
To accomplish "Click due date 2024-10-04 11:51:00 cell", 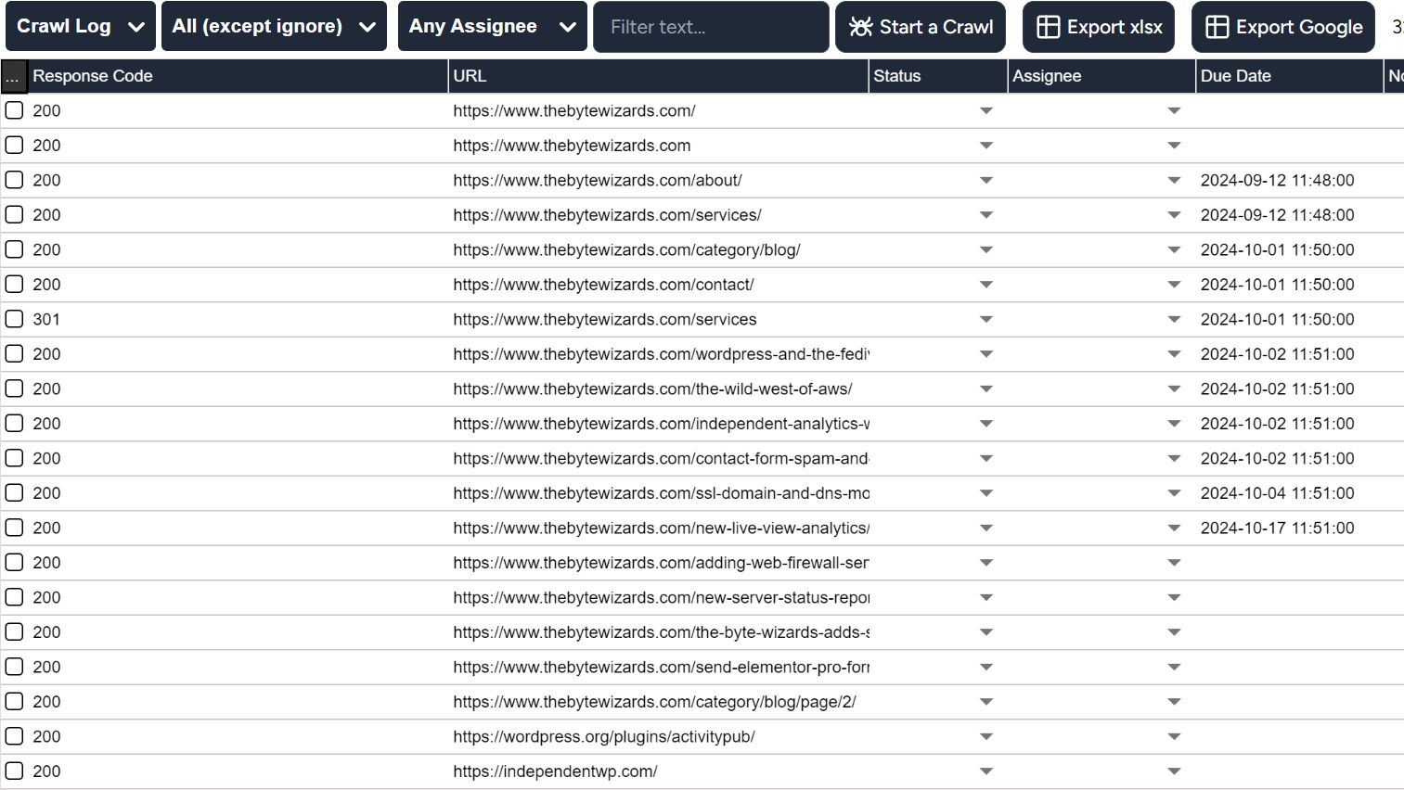I will 1277,493.
